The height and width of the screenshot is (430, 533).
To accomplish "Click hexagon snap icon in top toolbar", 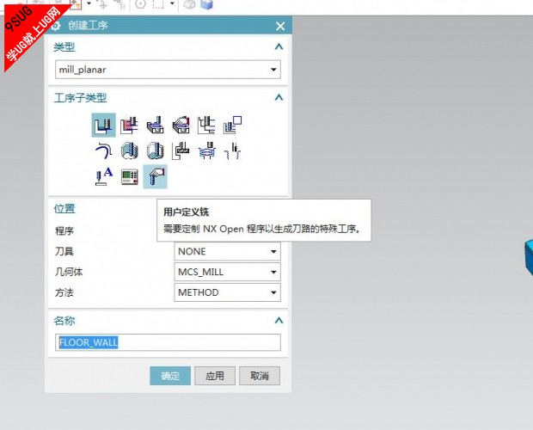I will (x=140, y=4).
